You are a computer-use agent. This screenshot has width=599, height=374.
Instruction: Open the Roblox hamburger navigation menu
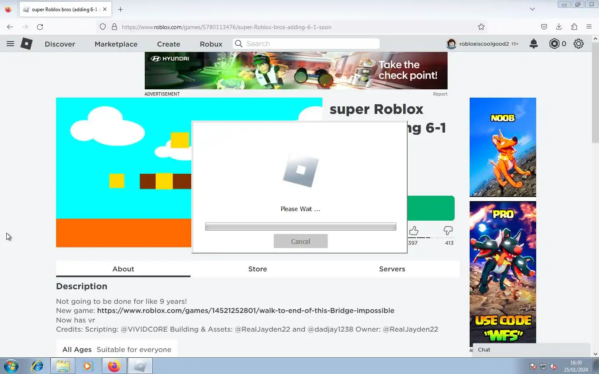10,44
